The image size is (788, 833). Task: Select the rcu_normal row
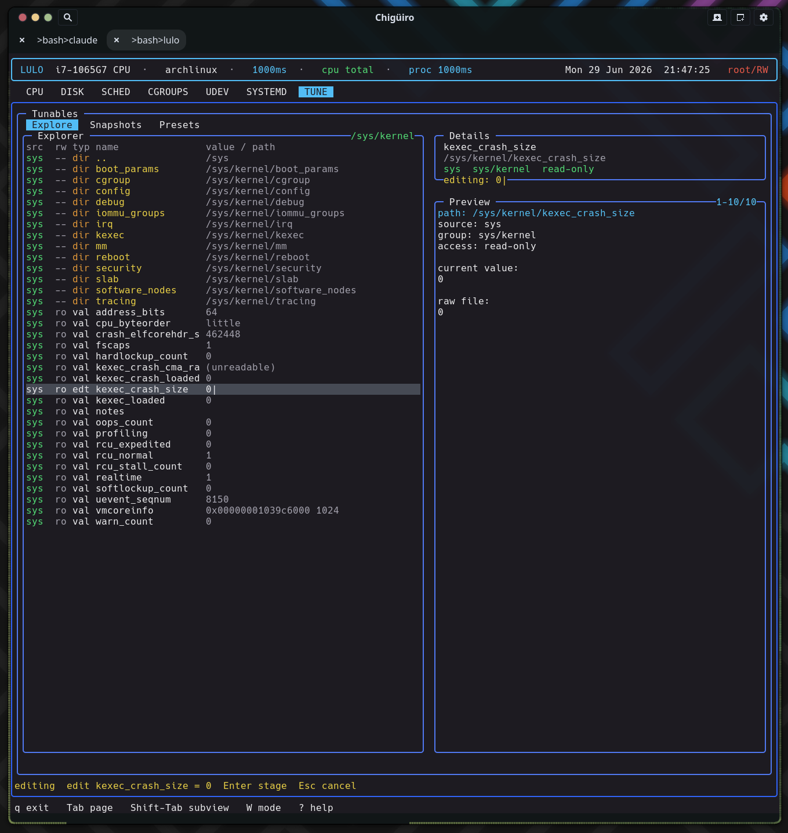pyautogui.click(x=223, y=456)
